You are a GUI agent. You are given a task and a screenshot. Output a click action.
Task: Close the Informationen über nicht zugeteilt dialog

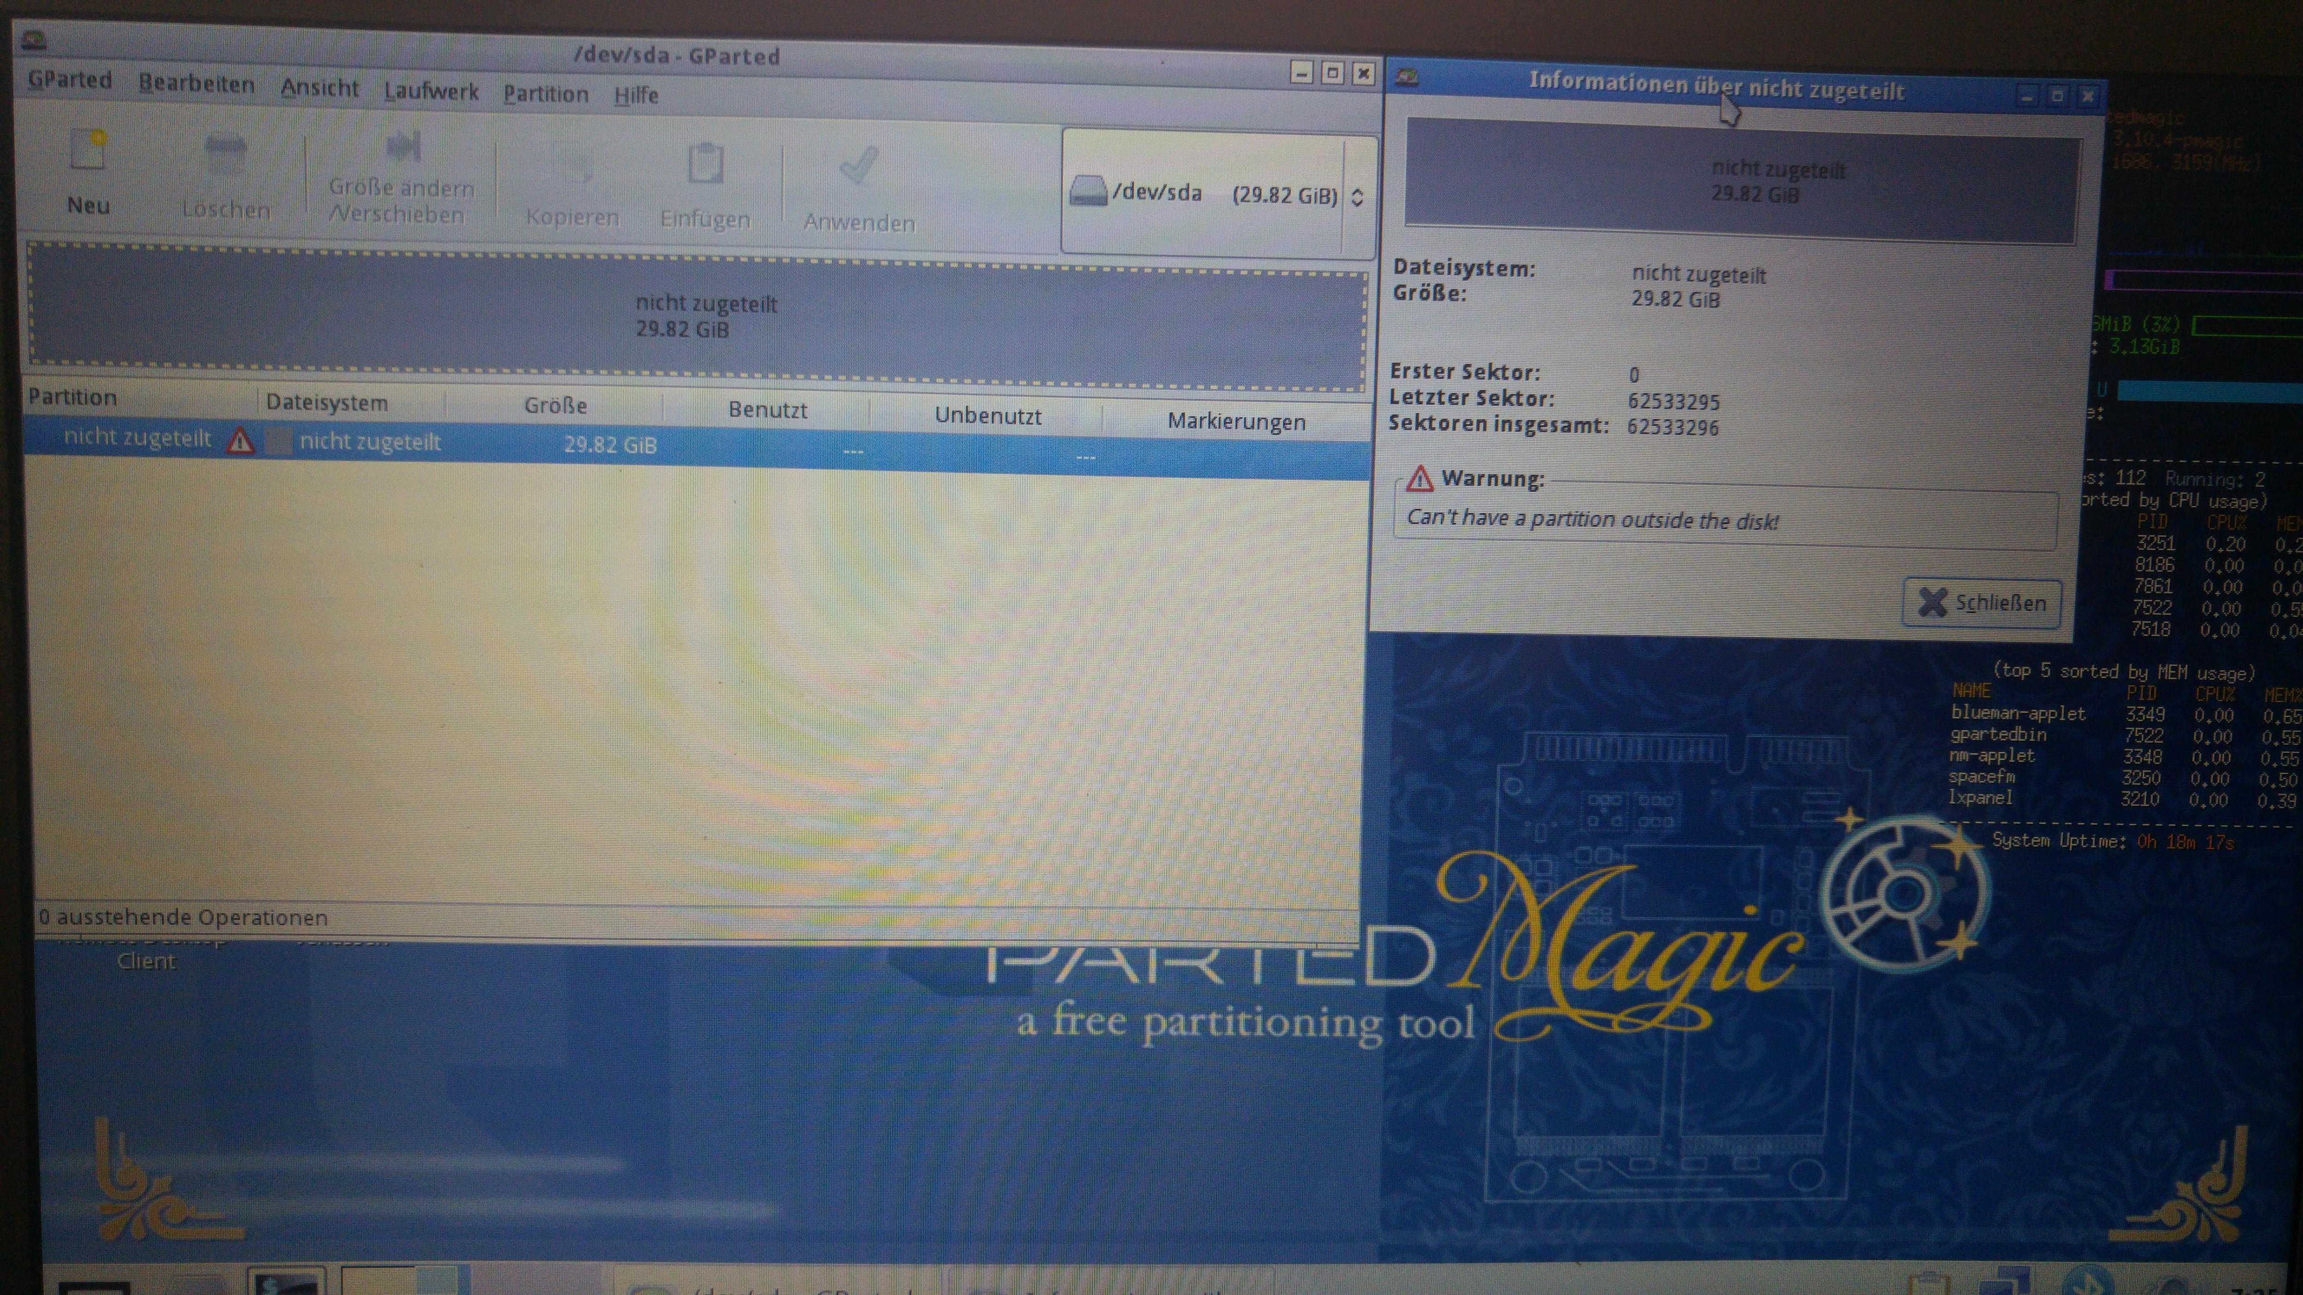tap(1981, 603)
